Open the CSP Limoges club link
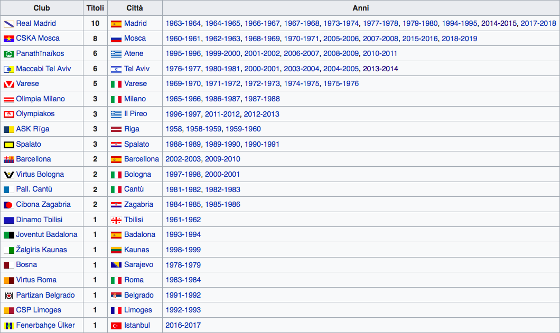 (39, 310)
